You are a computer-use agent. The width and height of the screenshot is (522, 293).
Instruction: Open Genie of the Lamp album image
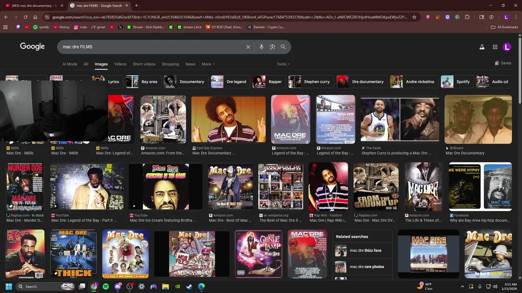point(258,254)
